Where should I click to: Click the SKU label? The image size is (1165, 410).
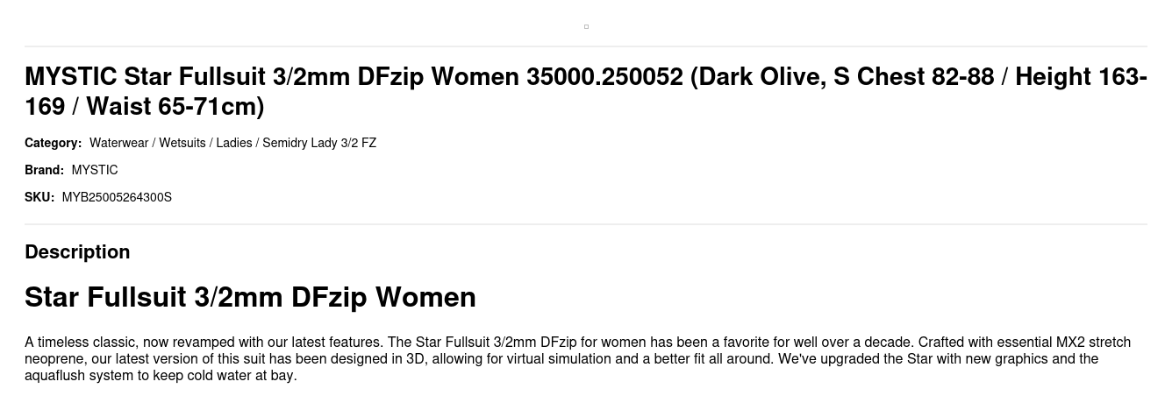click(x=39, y=197)
